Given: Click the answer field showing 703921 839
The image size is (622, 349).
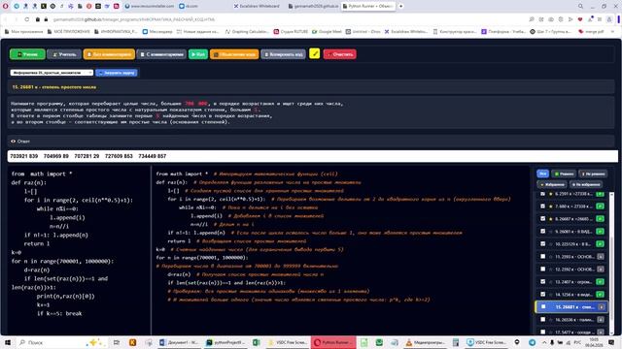Looking at the screenshot, I should tap(313, 156).
